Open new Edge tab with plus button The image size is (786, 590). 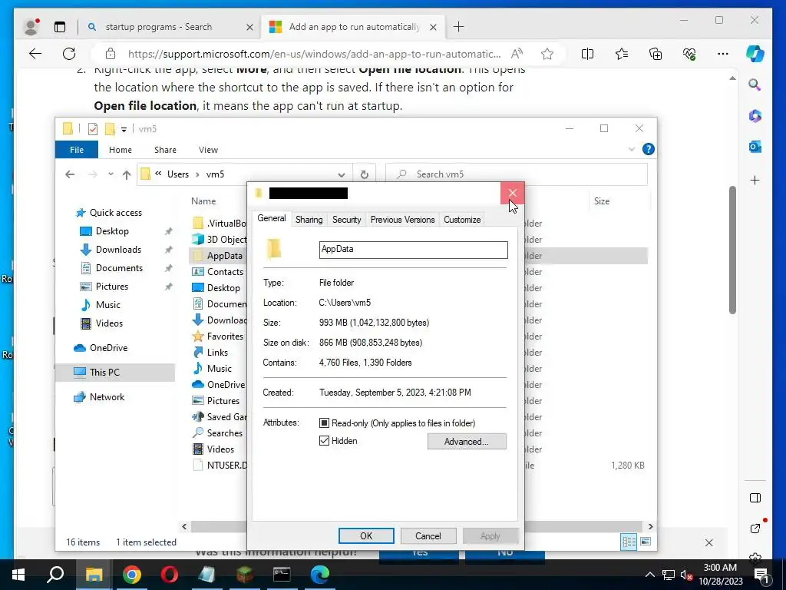[458, 27]
